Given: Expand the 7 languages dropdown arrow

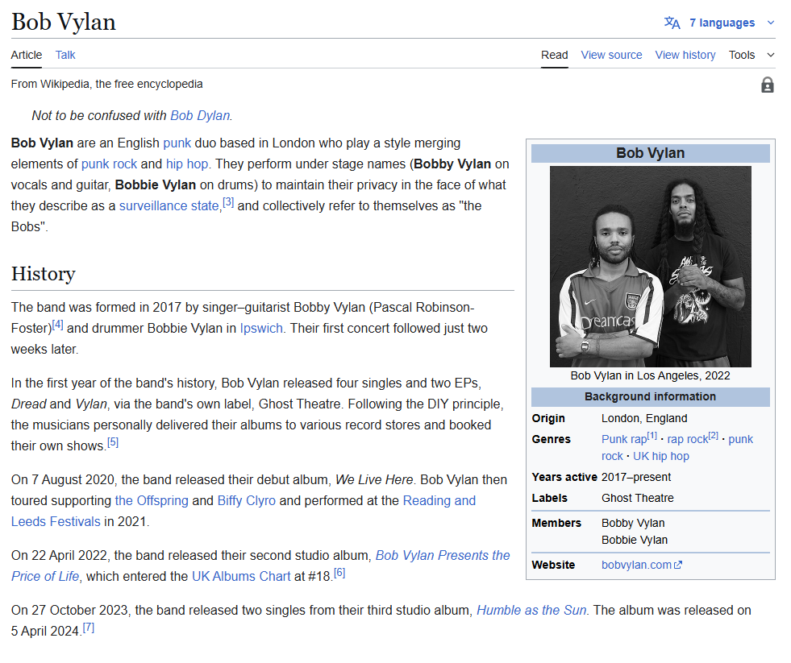Looking at the screenshot, I should click(x=770, y=23).
